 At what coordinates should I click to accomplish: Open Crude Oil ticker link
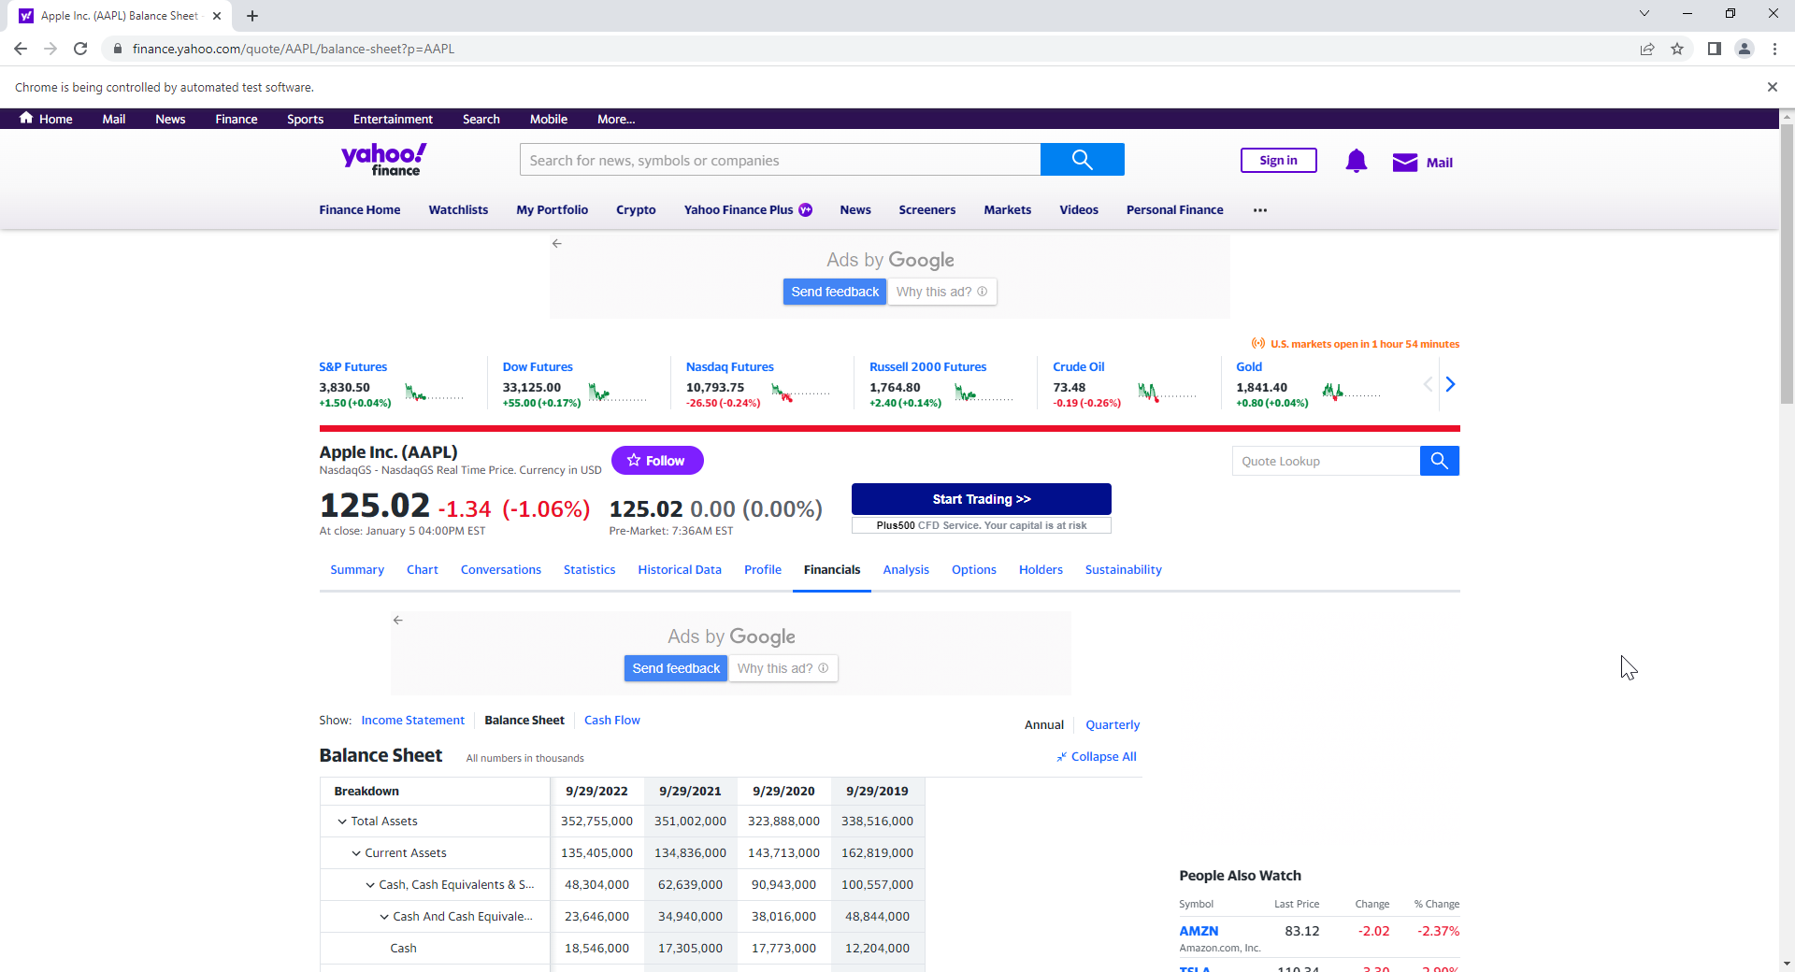(1078, 366)
